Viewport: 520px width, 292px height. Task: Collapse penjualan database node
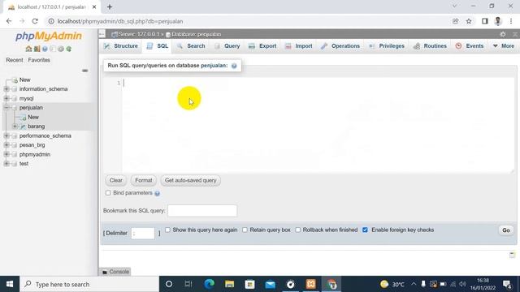tap(6, 108)
